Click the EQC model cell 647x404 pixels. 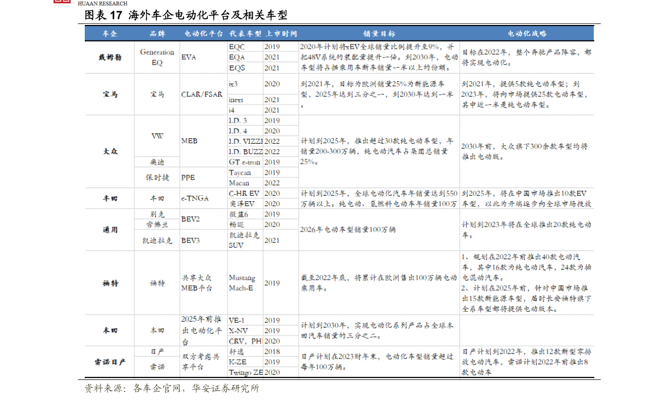(x=237, y=47)
